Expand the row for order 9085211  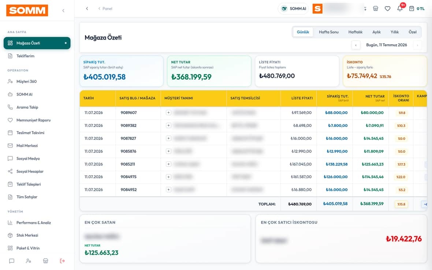169,164
